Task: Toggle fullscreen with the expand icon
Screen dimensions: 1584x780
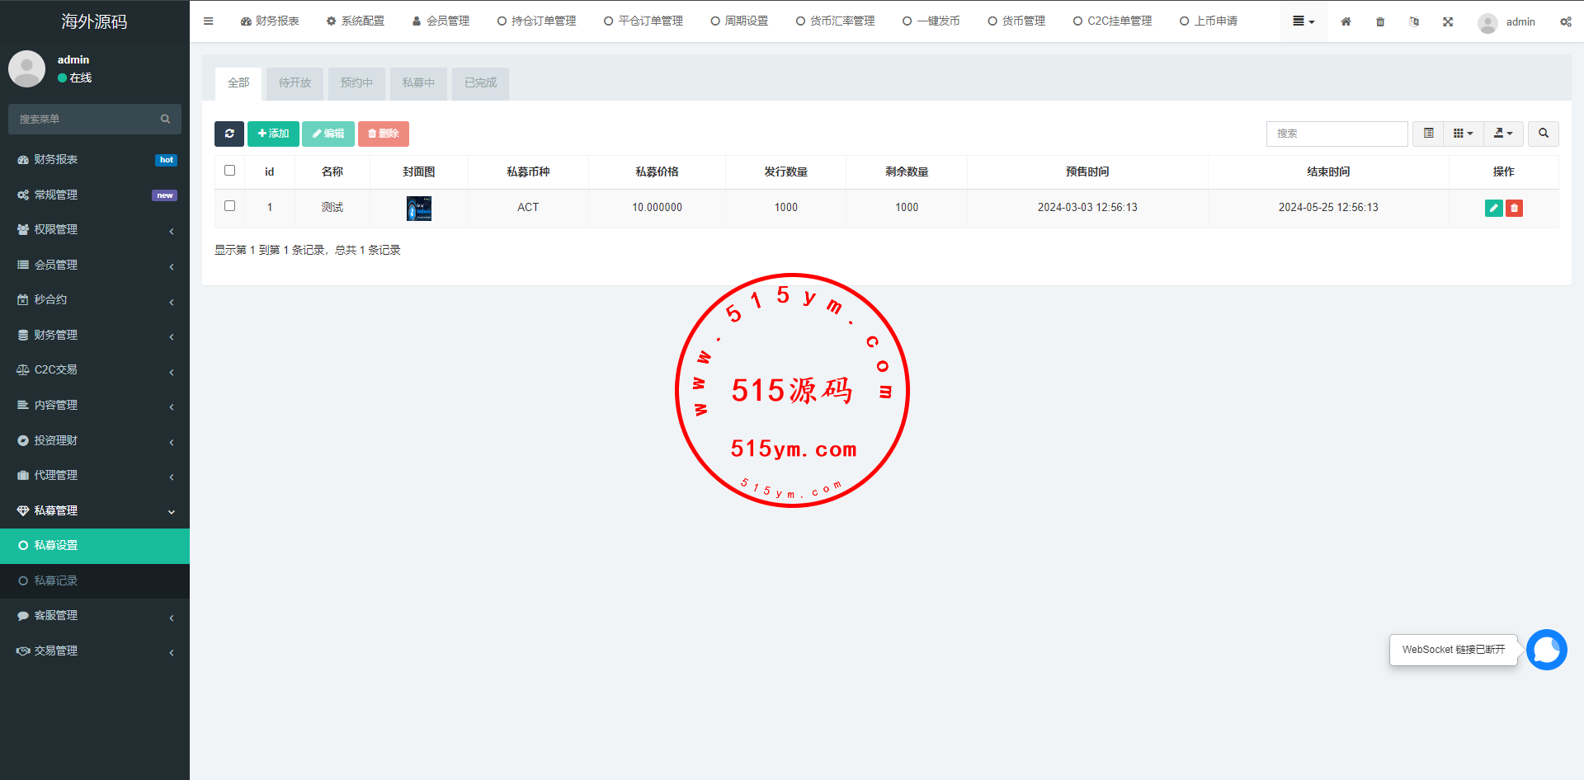Action: (x=1448, y=21)
